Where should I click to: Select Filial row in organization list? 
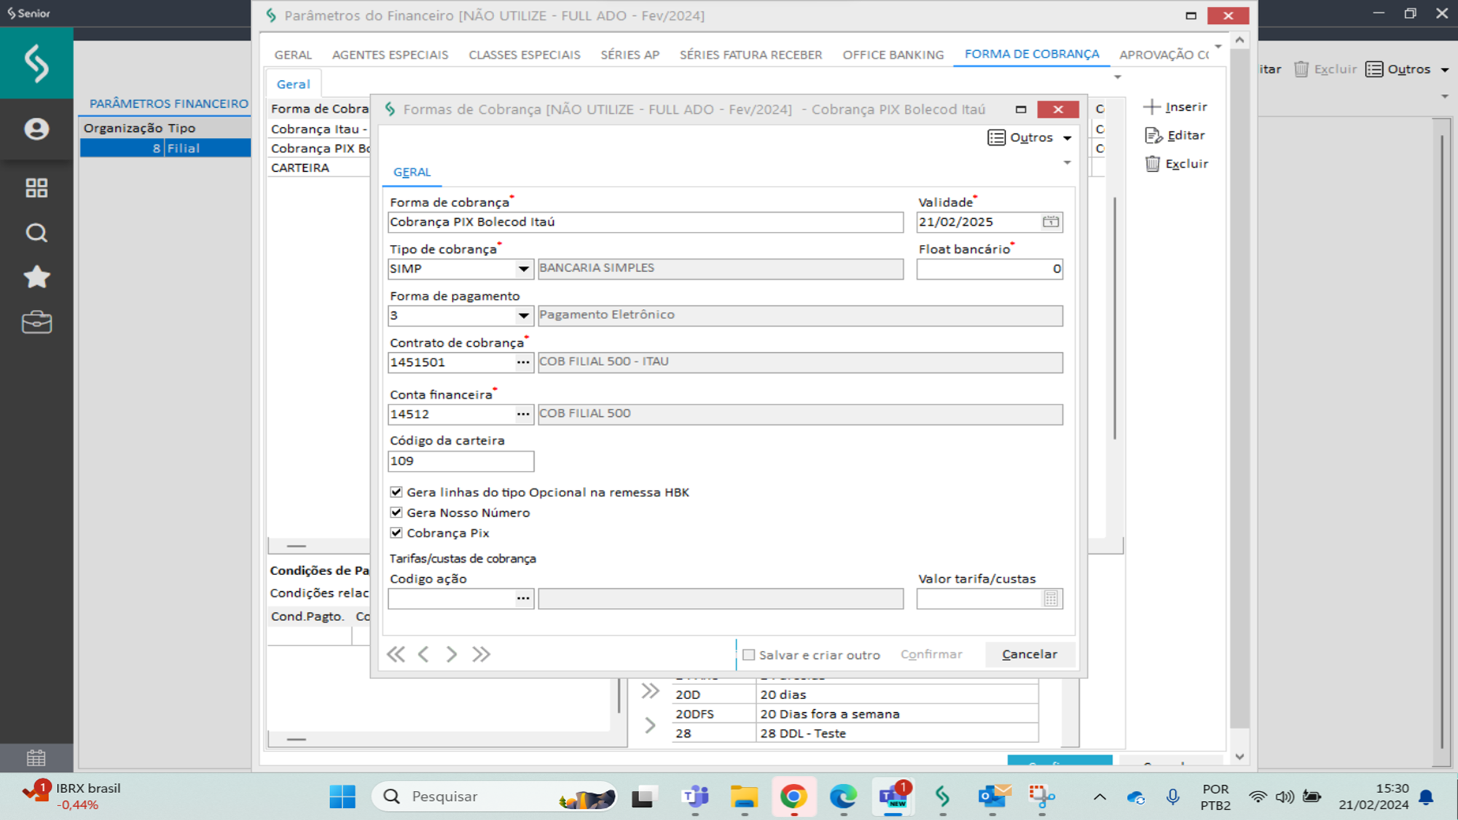165,148
